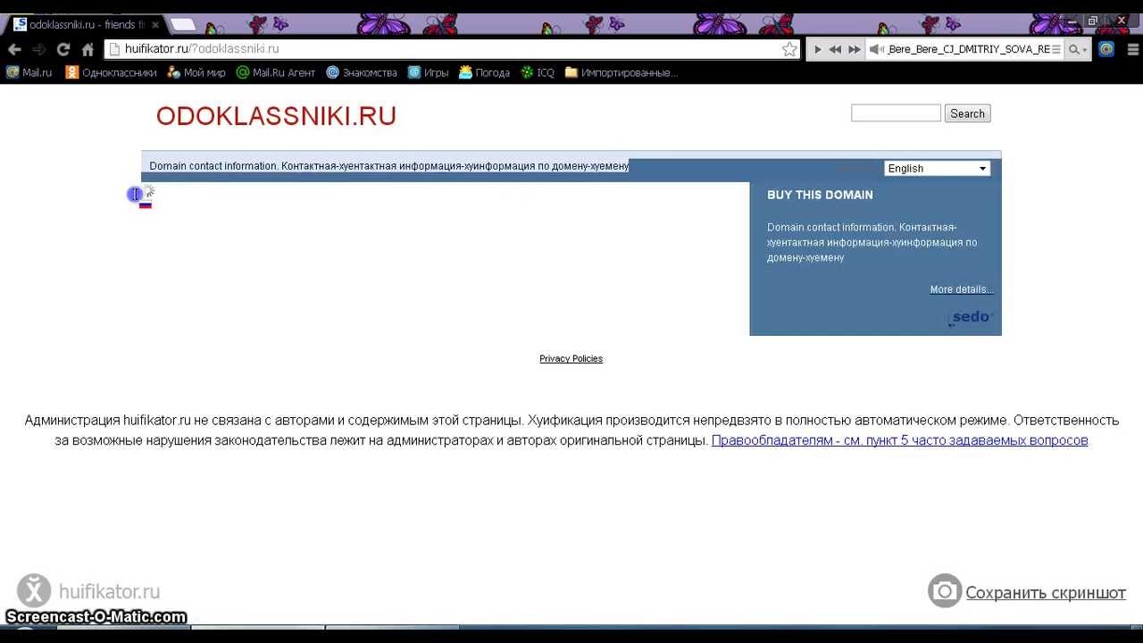
Task: Mute the music player speaker icon
Action: 877,49
